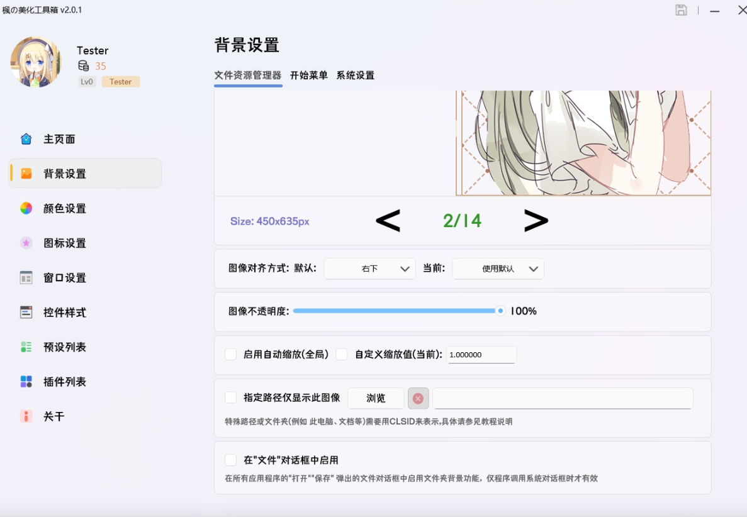Open the 主页面 home icon

click(x=26, y=139)
